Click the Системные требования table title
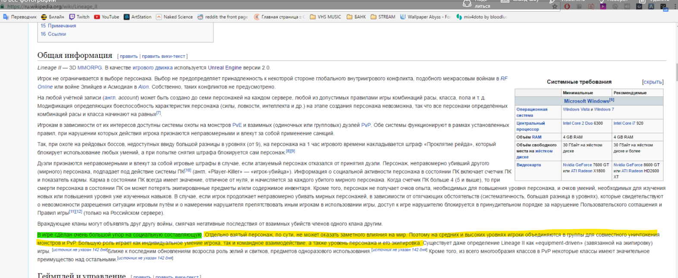 coord(579,82)
